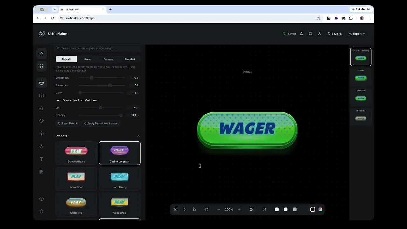Viewport: 407px width, 229px height.
Task: Open the settings gear in sidebar
Action: pos(41,212)
